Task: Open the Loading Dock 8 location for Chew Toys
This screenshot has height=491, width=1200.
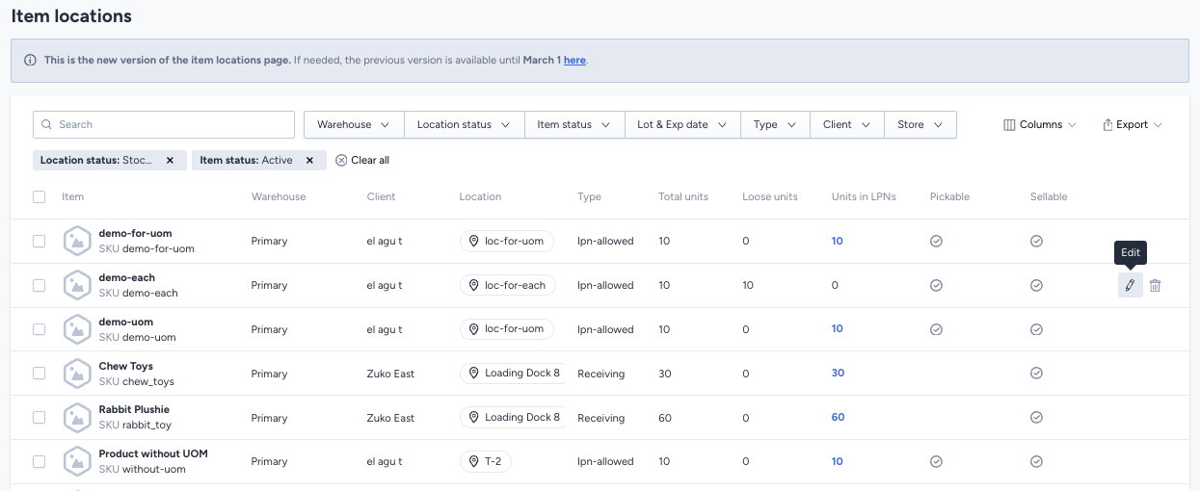Action: pyautogui.click(x=514, y=374)
